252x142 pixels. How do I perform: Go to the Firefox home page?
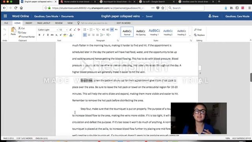(21, 8)
